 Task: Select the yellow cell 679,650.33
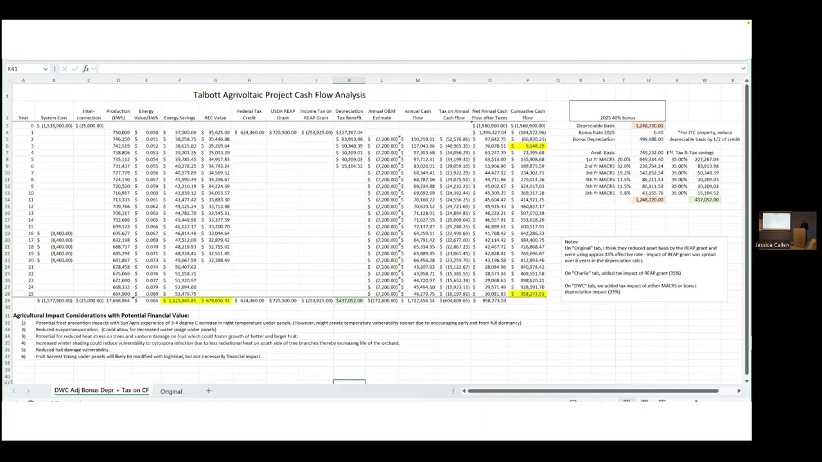click(215, 301)
